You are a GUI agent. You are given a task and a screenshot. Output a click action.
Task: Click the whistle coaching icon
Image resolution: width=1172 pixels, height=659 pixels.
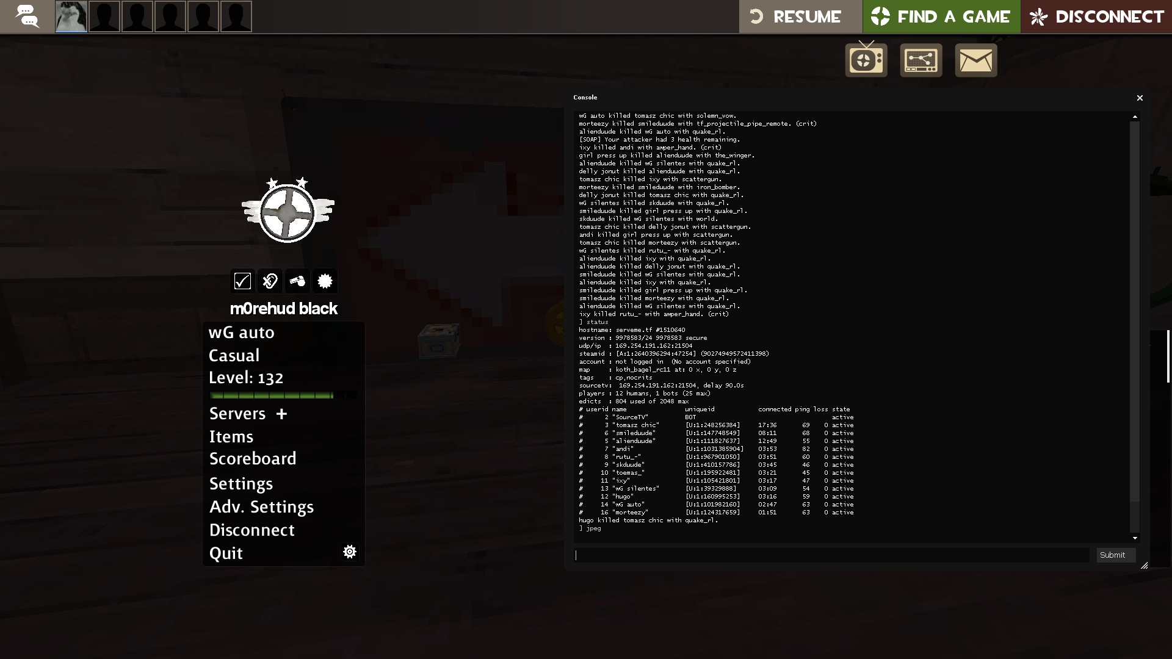(297, 281)
